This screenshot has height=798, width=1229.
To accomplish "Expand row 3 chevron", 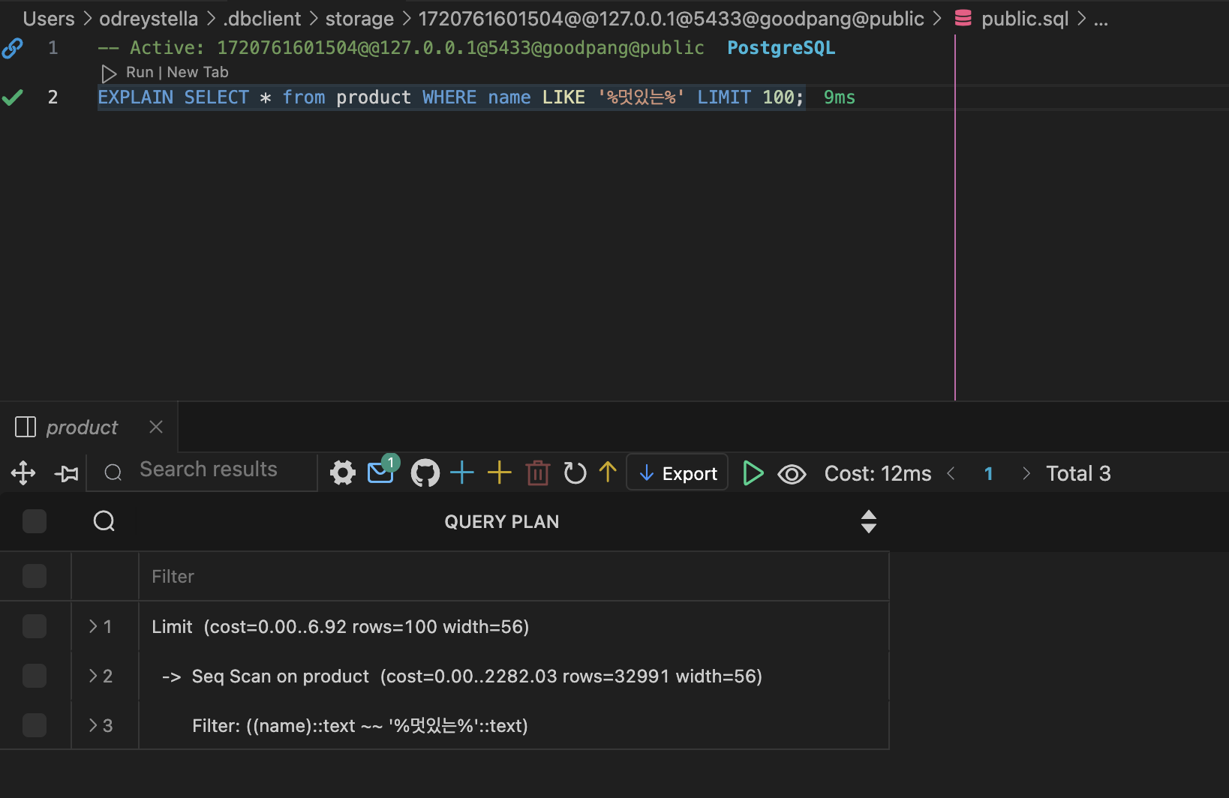I will [93, 725].
